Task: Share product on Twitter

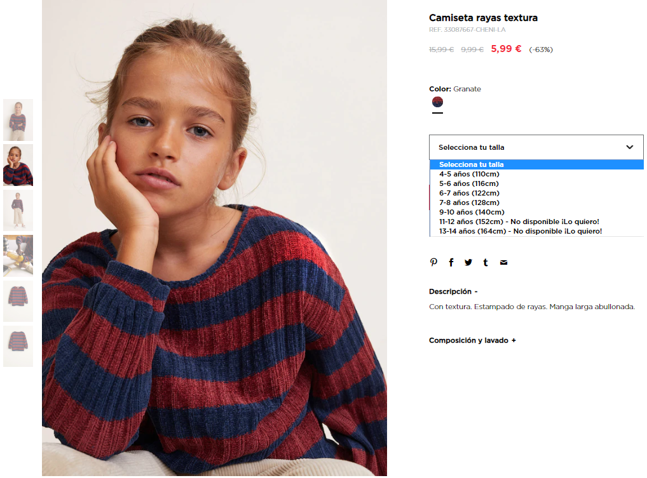Action: (468, 263)
